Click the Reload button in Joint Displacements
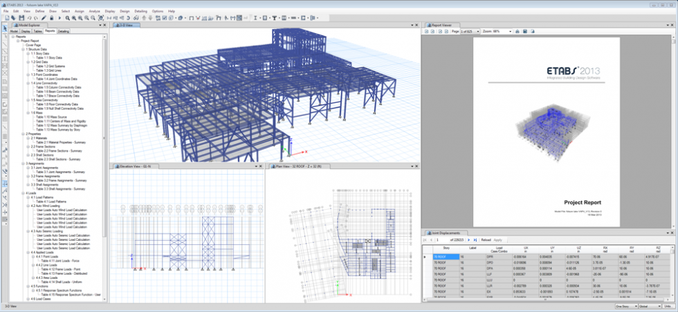Screen dimensions: 678x312 pyautogui.click(x=486, y=240)
